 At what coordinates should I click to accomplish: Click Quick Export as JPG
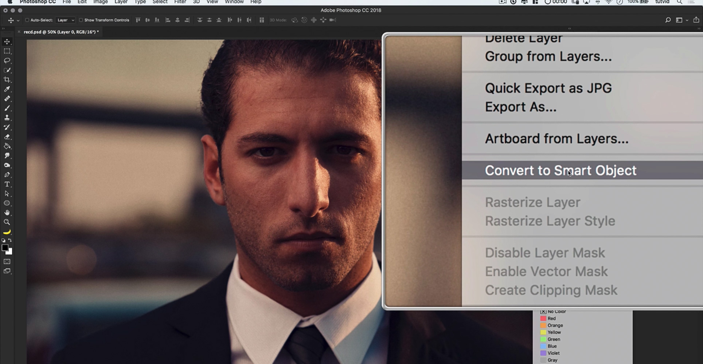point(548,88)
